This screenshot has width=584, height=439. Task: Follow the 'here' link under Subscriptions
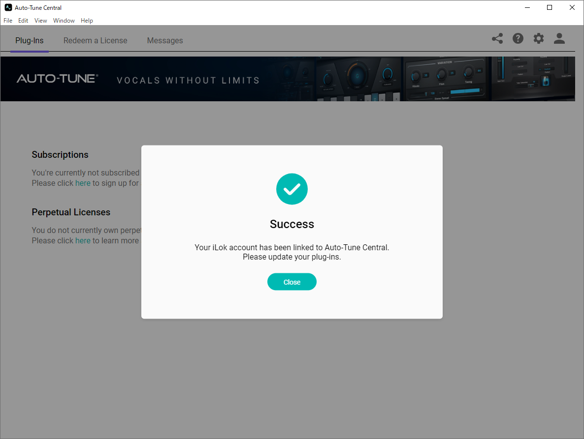coord(83,183)
